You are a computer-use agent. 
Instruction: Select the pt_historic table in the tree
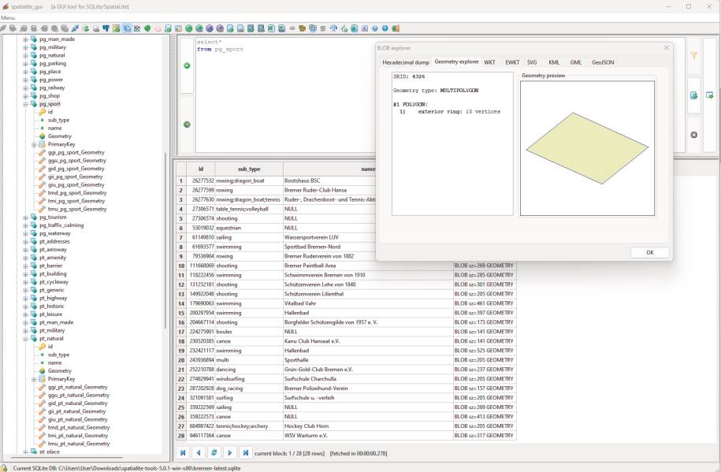[52, 307]
